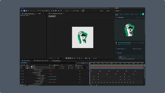
Task: Expand the Download section chevron
Action: [143, 53]
